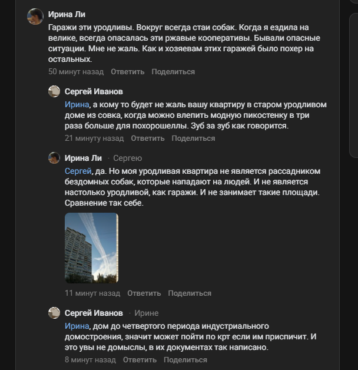Reply to the 8 минут назад comment
The height and width of the screenshot is (370, 358).
[x=140, y=360]
